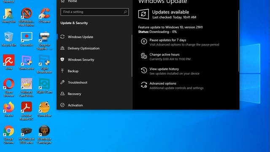Click the 'Update & Security' heading
Screen dimensions: 270x152
[x=74, y=23]
